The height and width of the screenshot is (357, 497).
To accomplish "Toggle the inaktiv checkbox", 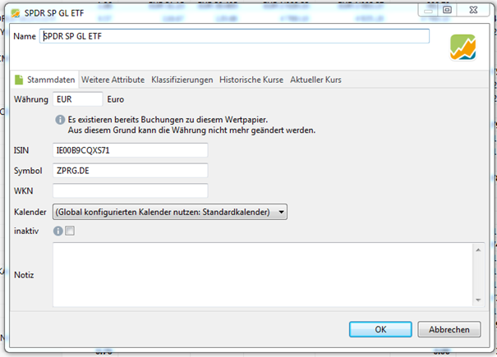I will click(70, 231).
